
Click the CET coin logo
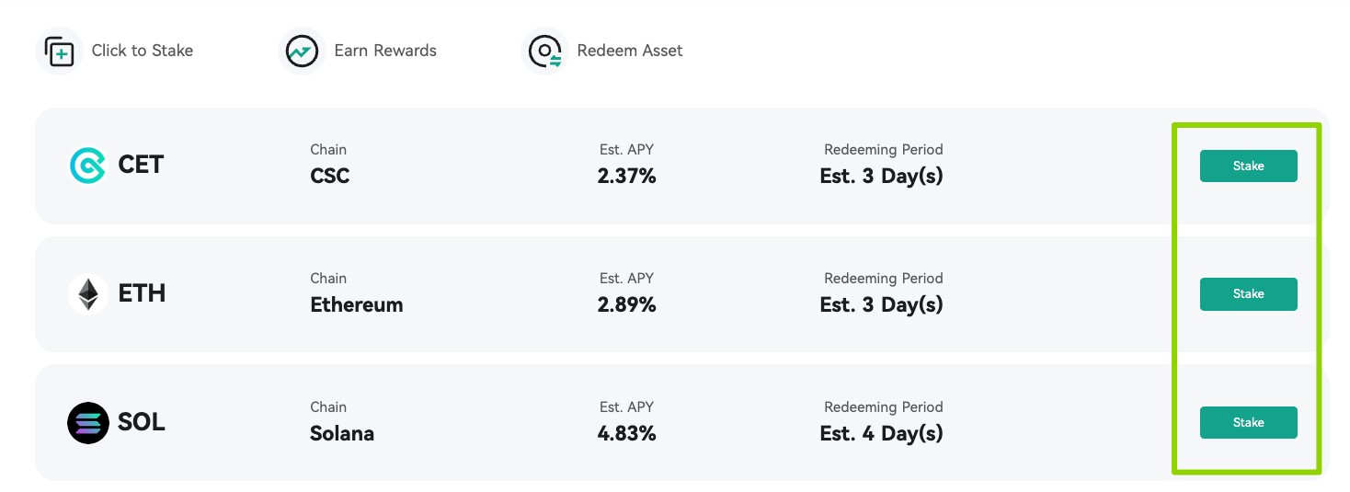(x=88, y=166)
